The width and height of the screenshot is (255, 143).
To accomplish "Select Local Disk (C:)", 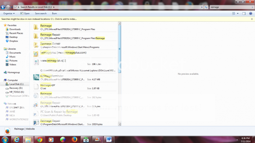I will pyautogui.click(x=16, y=84).
